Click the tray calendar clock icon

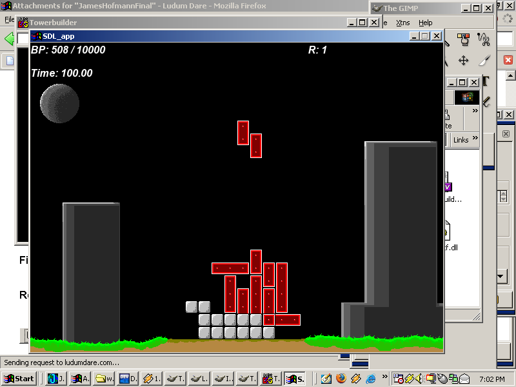(x=398, y=379)
